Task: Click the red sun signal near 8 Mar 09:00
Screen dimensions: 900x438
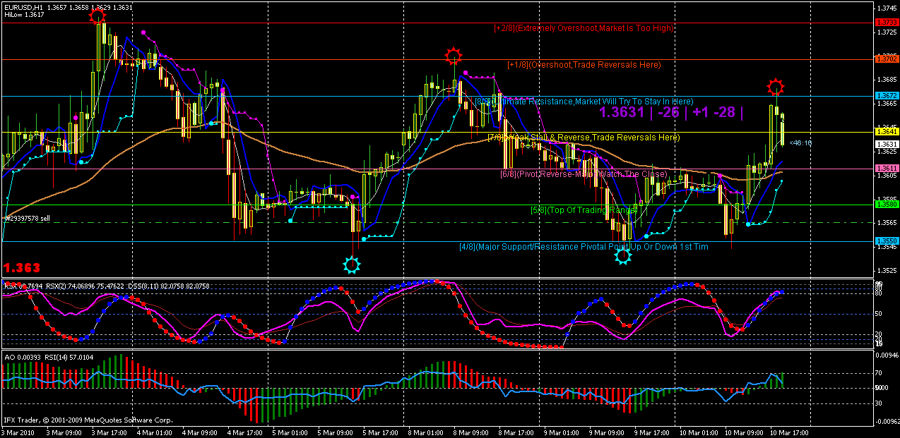Action: (454, 55)
